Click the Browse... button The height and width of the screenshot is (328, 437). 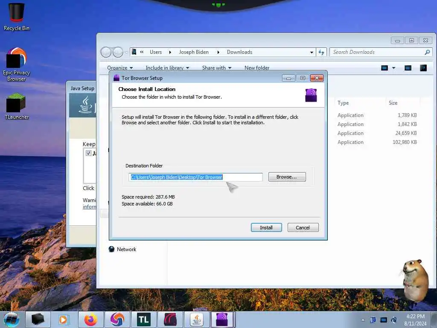[x=287, y=177]
